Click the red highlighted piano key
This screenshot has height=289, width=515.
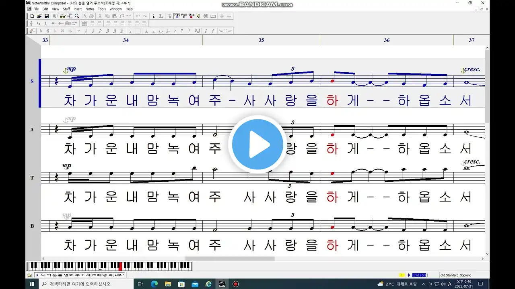[x=121, y=266]
